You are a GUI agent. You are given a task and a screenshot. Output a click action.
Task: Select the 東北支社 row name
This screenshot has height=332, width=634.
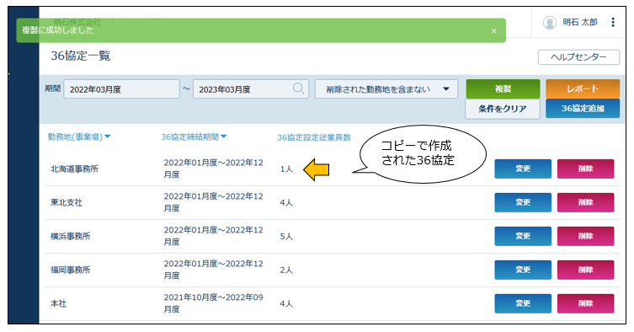pyautogui.click(x=67, y=202)
